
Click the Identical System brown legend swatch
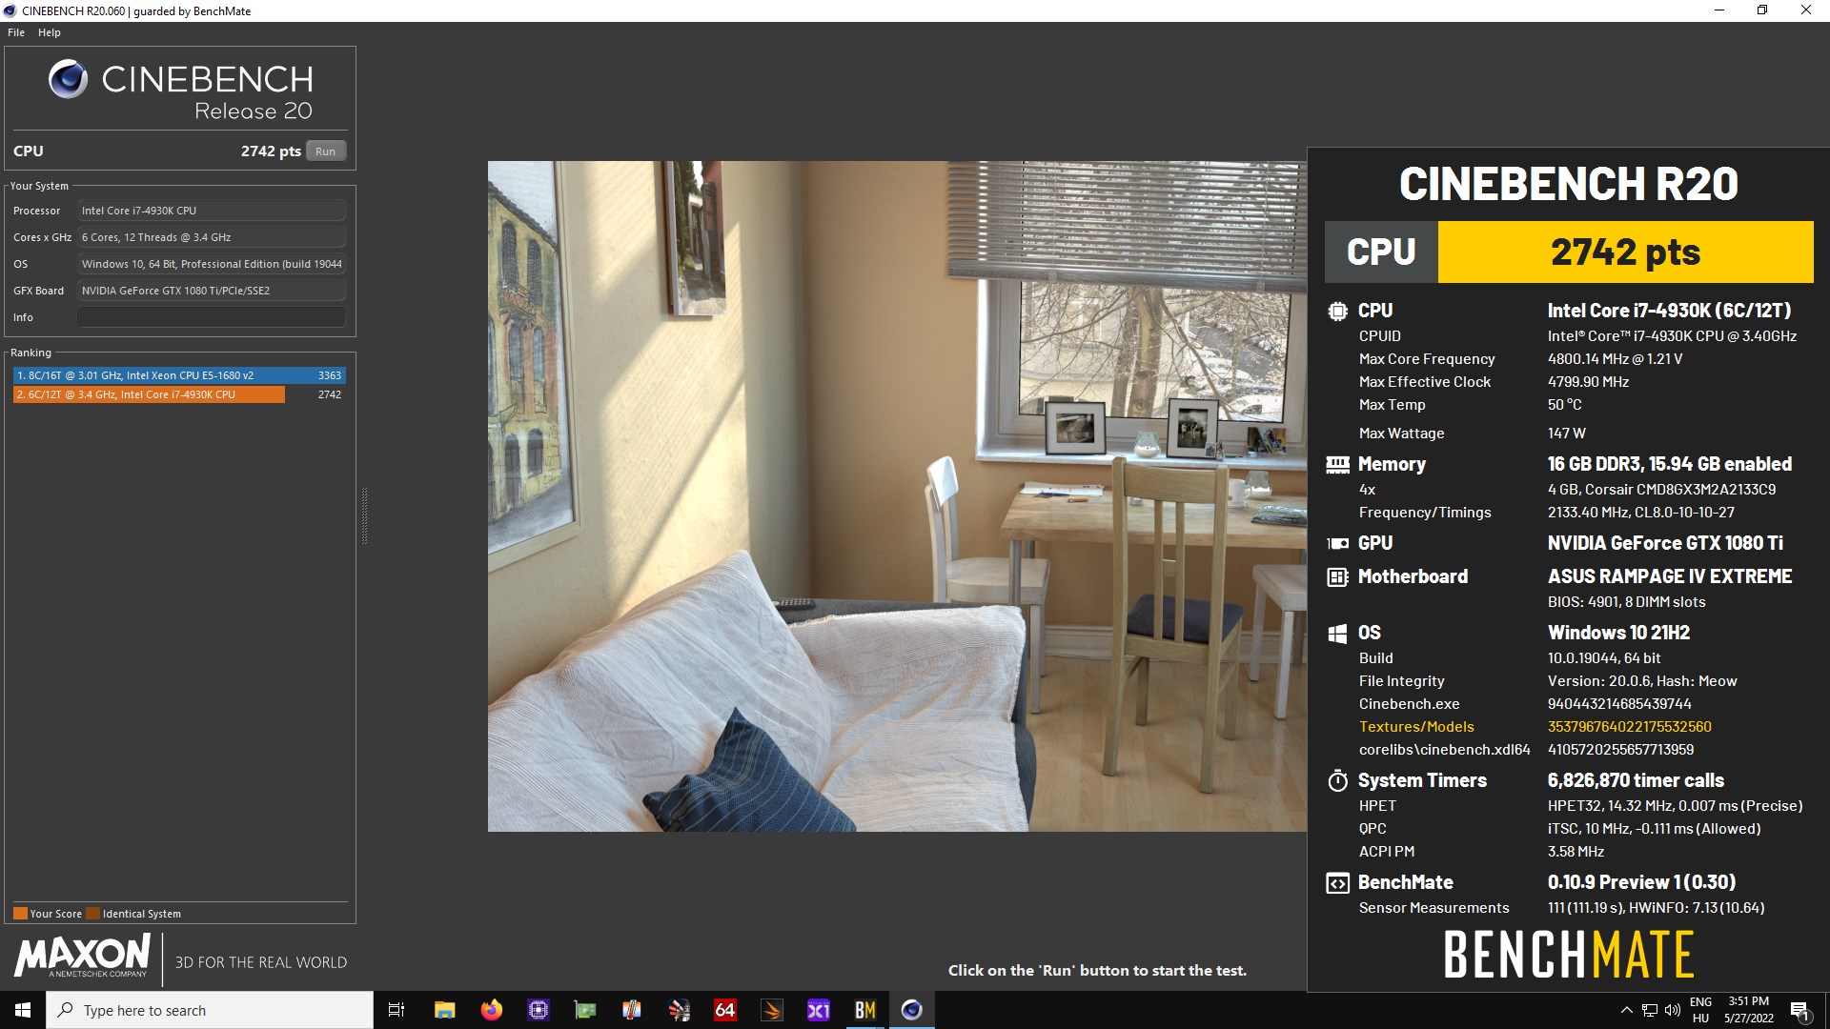click(92, 914)
